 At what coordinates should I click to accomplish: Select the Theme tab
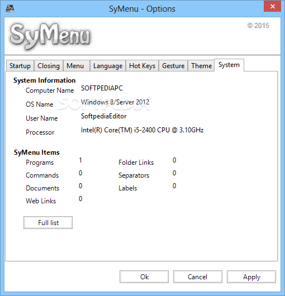[201, 66]
